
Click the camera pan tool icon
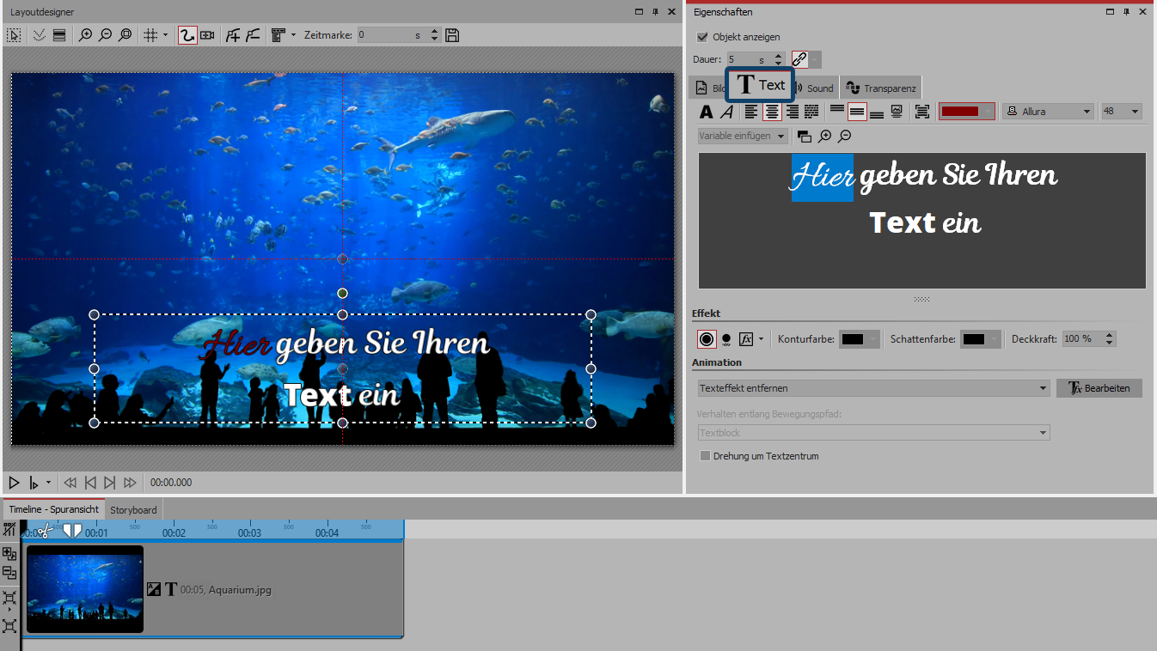[x=207, y=35]
